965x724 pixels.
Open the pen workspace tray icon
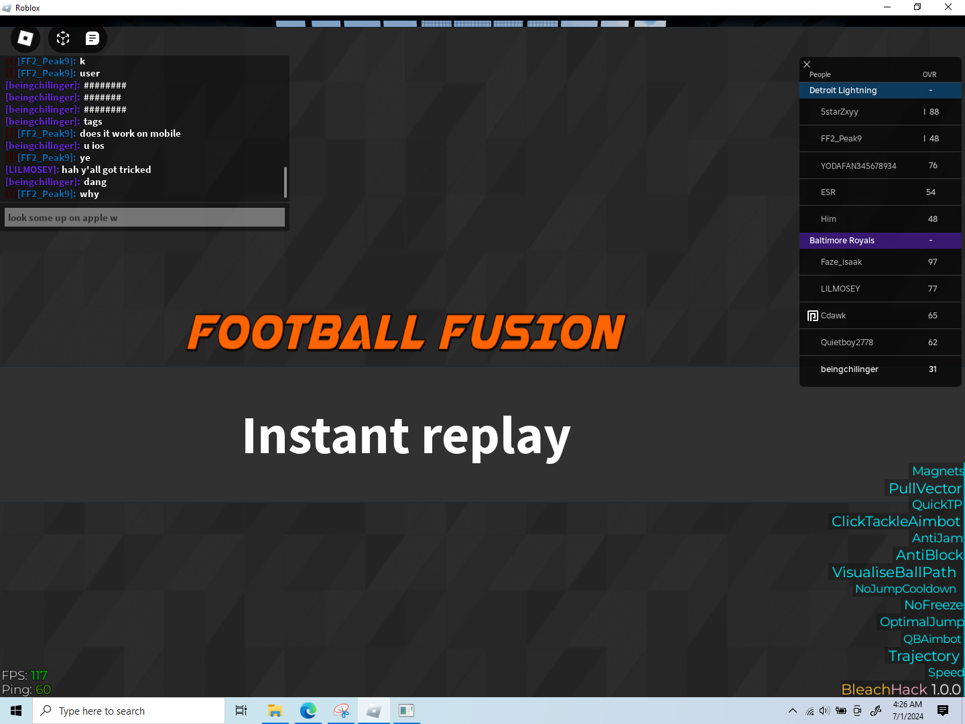(876, 711)
